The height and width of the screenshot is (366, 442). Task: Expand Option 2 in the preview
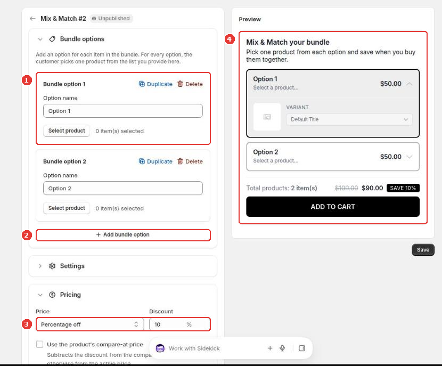pos(410,157)
